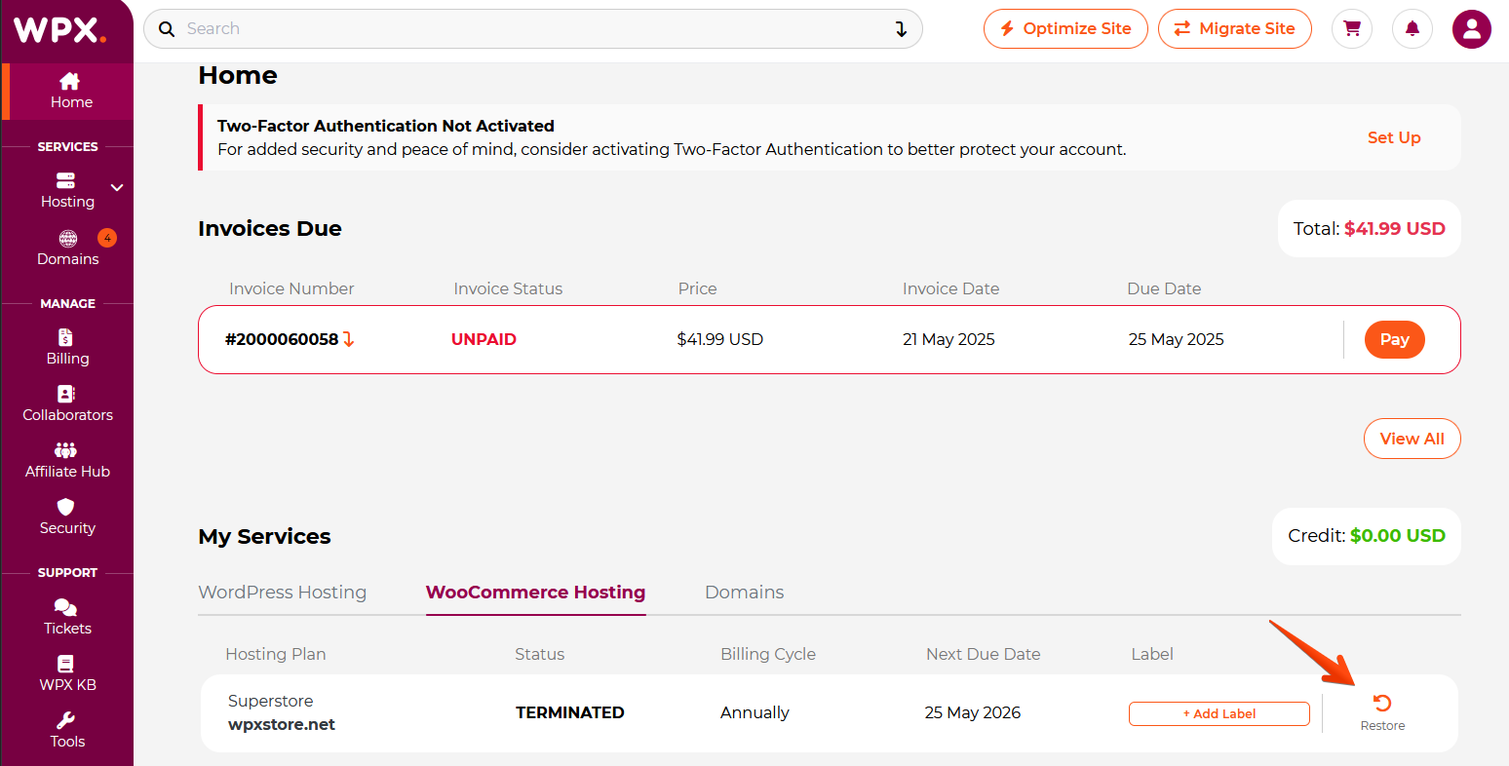This screenshot has height=766, width=1509.
Task: Open the Security shield icon
Action: coord(66,507)
